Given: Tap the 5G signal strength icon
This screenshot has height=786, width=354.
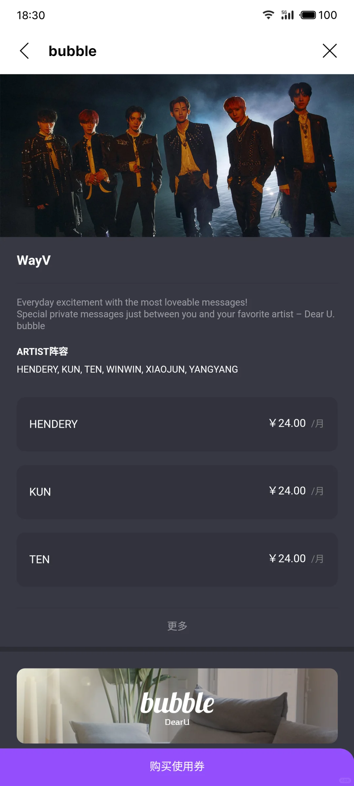Looking at the screenshot, I should point(287,15).
